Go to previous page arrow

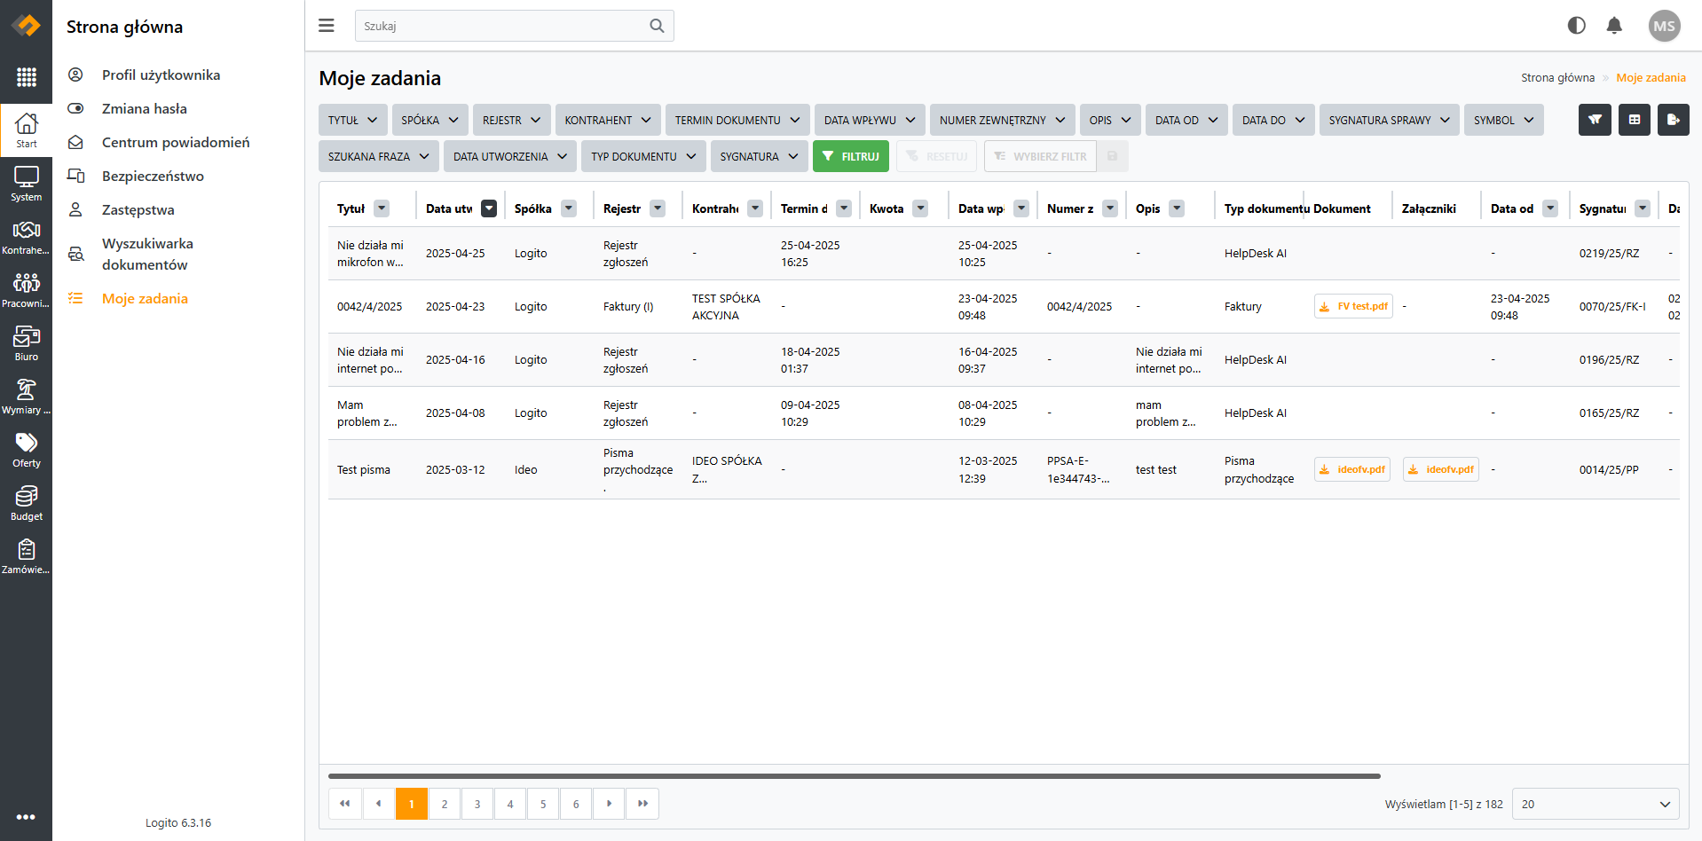pyautogui.click(x=379, y=804)
